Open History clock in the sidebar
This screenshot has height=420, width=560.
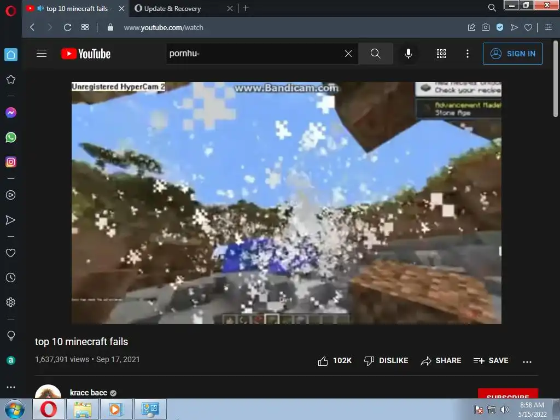coord(11,277)
